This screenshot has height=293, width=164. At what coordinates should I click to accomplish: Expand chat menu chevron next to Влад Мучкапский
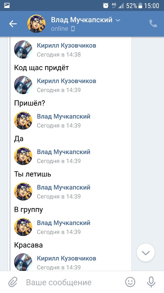point(118,20)
